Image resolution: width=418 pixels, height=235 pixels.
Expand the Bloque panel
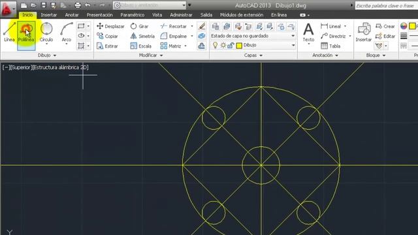click(376, 55)
